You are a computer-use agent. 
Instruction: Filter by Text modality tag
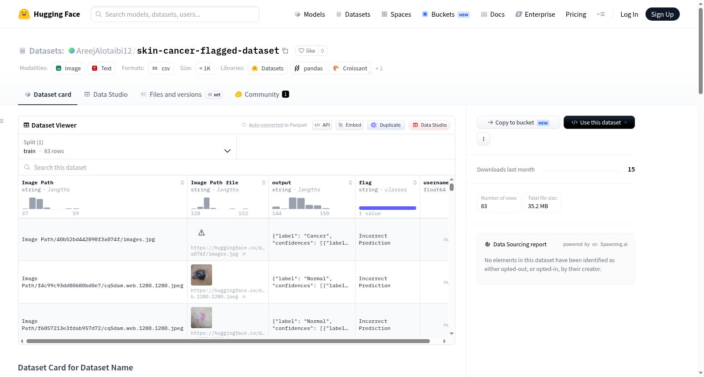coord(102,68)
